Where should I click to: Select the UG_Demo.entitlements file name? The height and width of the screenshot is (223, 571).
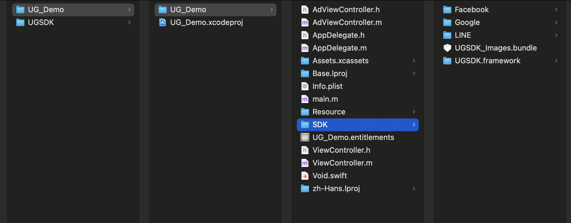pos(353,137)
